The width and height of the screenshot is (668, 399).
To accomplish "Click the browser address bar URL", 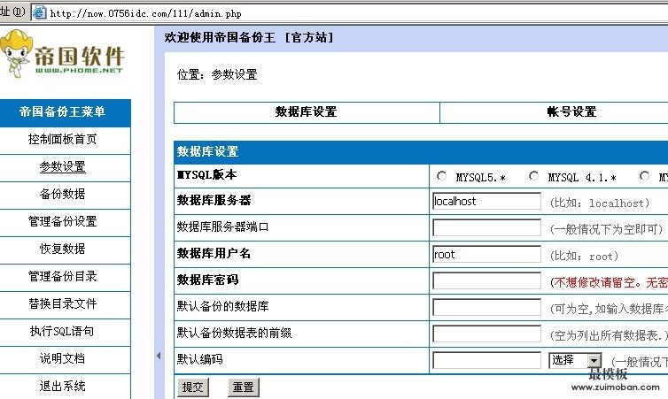I will (x=145, y=13).
